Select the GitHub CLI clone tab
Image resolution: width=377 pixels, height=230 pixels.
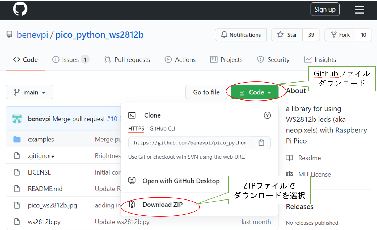[x=162, y=129]
